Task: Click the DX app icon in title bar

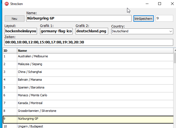Action: pos(7,4)
